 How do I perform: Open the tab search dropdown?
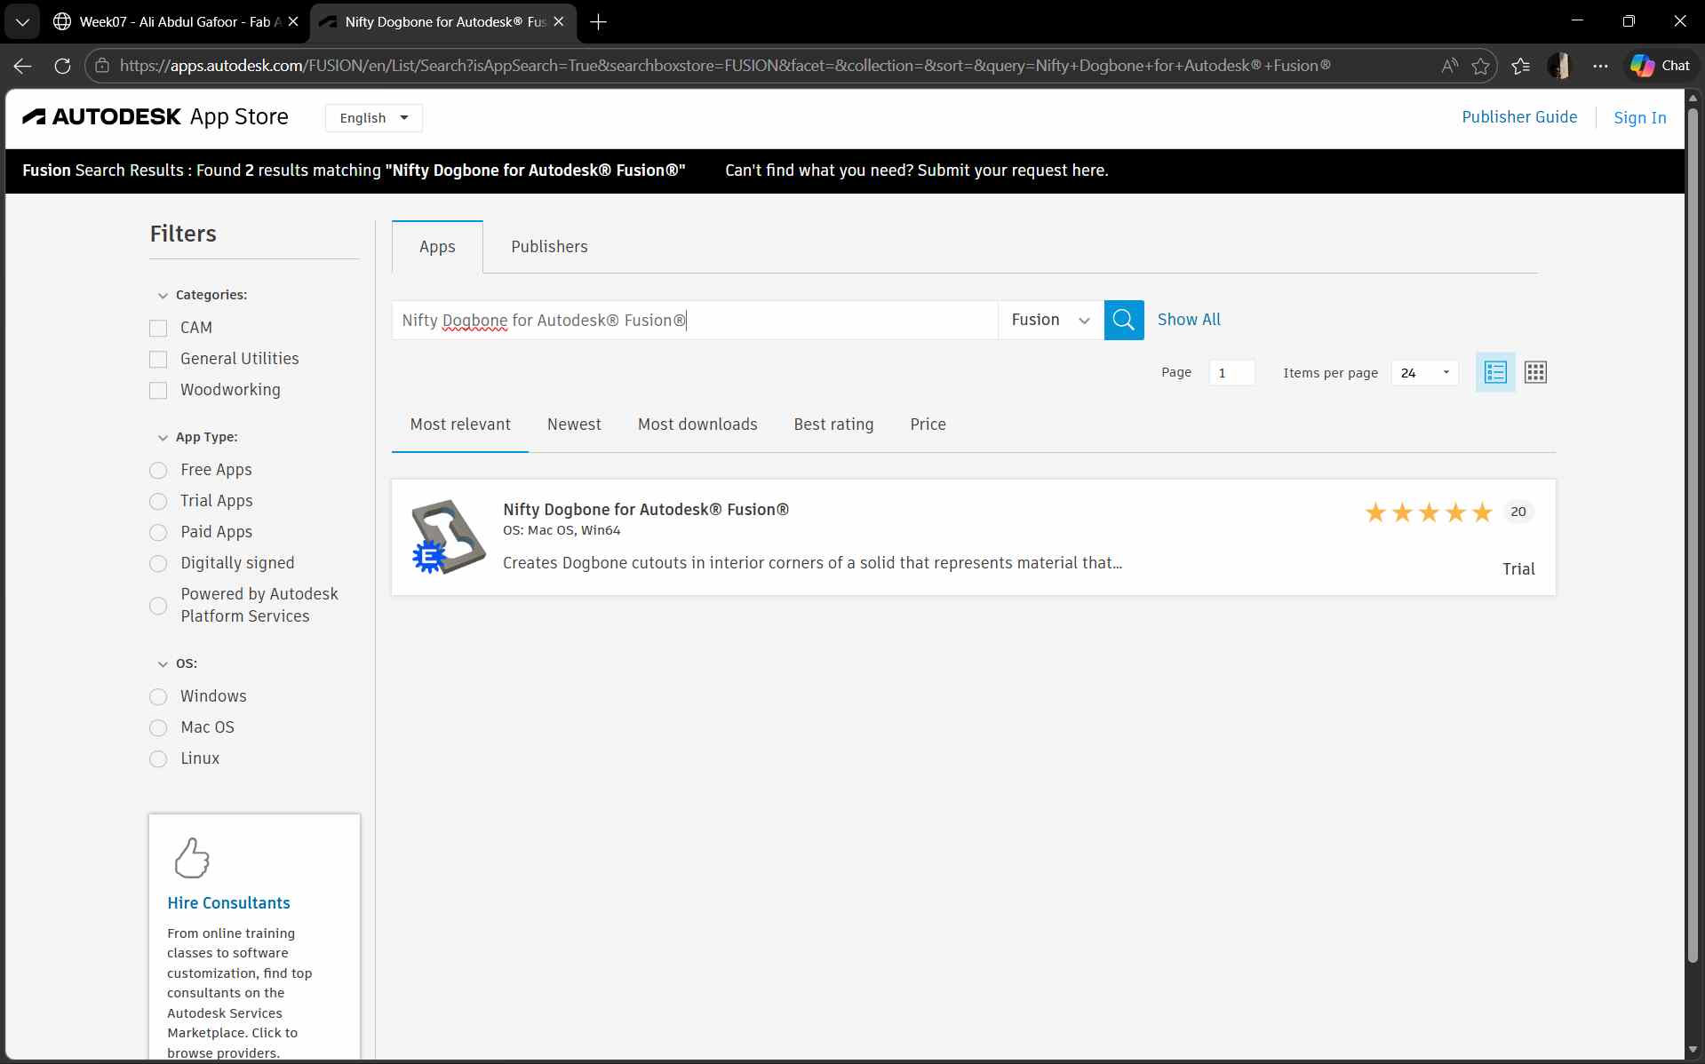point(22,22)
